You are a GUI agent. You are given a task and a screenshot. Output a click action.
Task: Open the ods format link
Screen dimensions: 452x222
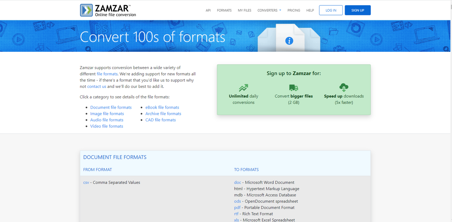click(237, 201)
